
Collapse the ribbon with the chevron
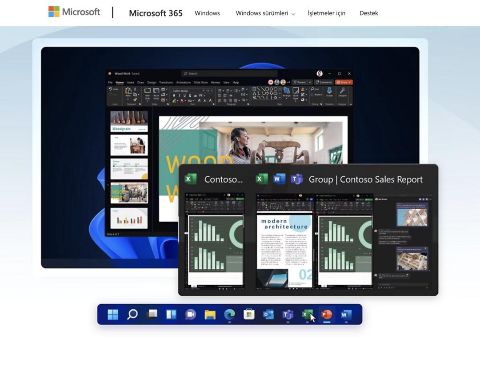(x=351, y=104)
